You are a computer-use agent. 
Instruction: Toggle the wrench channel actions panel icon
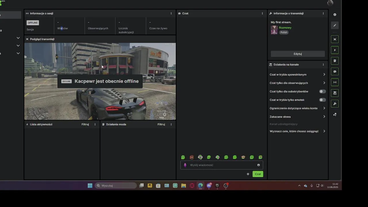(335, 104)
